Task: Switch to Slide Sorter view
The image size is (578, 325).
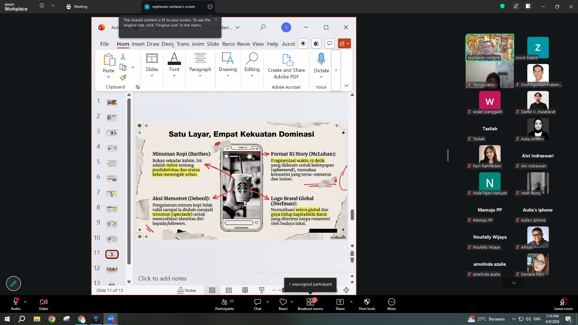Action: tap(229, 290)
